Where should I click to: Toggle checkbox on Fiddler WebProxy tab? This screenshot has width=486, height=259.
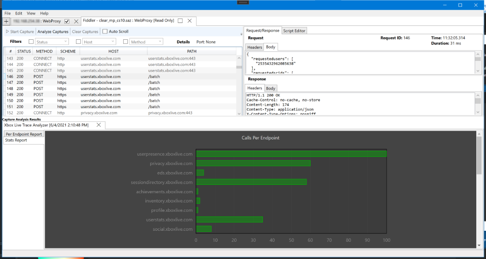pyautogui.click(x=180, y=21)
